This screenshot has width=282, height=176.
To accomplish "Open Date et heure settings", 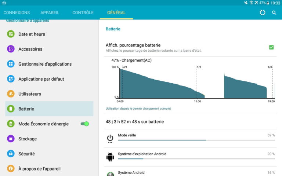I will click(x=49, y=34).
